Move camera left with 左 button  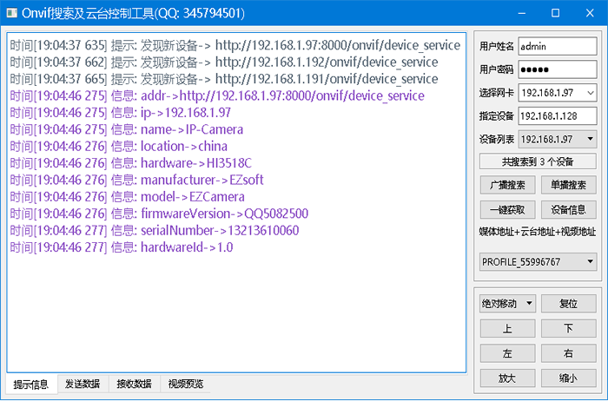[x=507, y=353]
